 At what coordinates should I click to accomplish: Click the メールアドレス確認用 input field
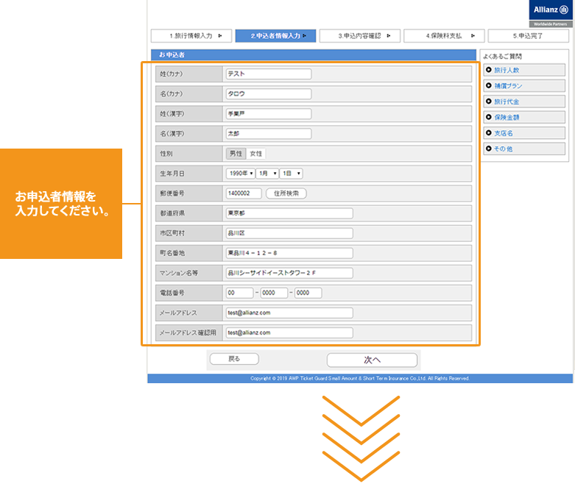pyautogui.click(x=289, y=332)
